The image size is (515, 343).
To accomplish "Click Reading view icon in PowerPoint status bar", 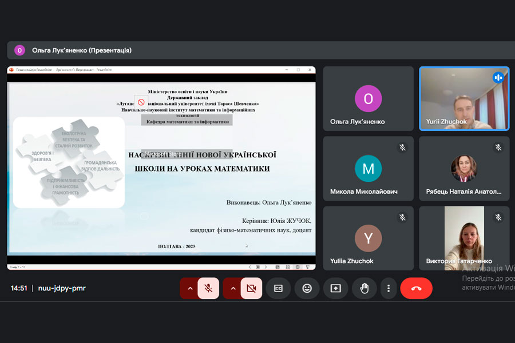I will (298, 267).
